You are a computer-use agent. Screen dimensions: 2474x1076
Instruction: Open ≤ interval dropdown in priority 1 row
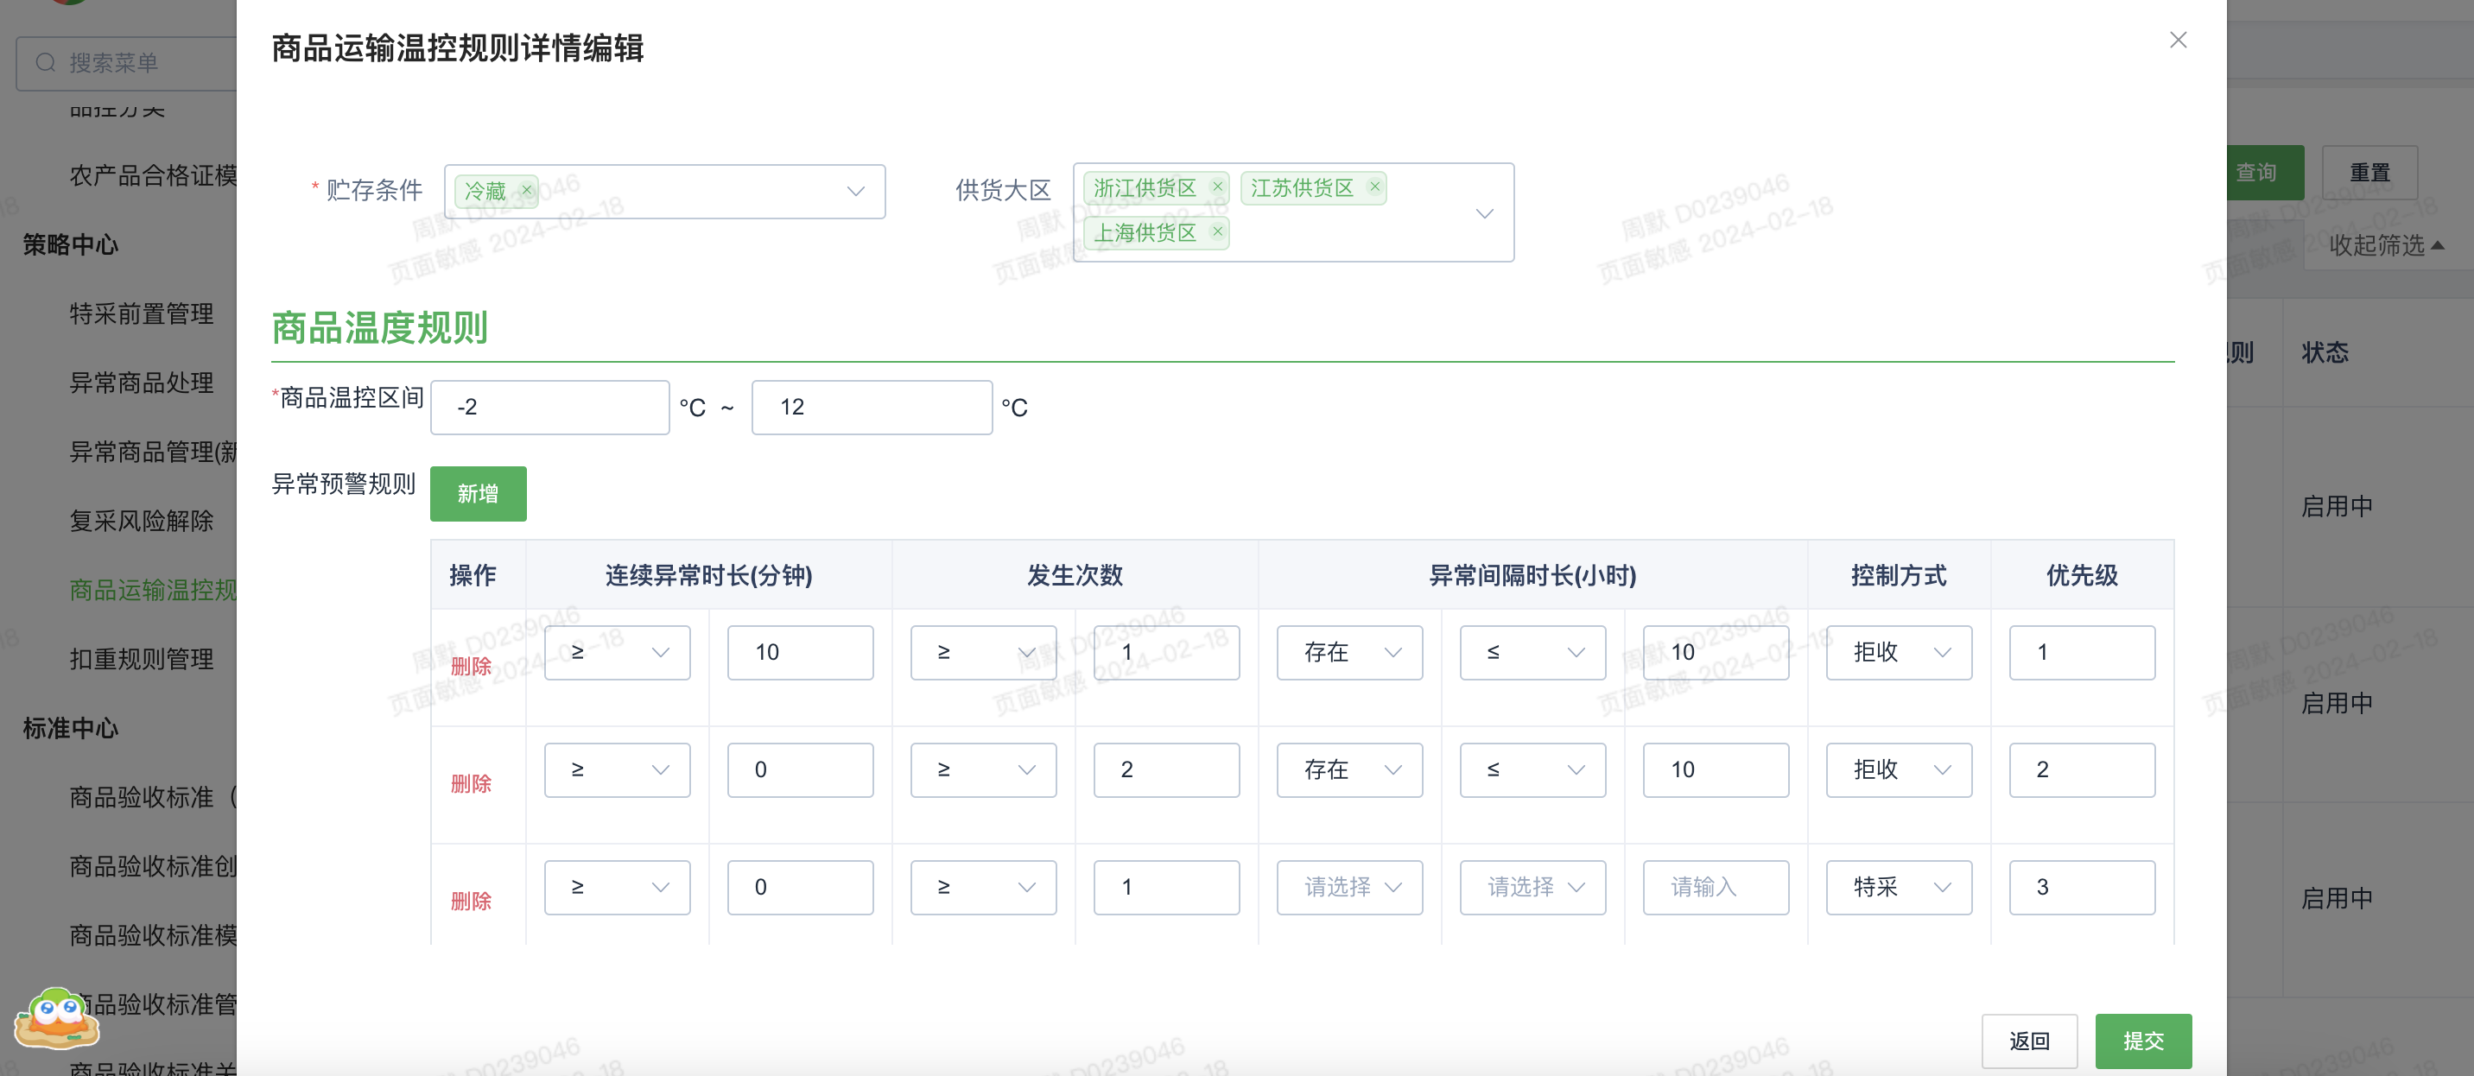point(1532,653)
